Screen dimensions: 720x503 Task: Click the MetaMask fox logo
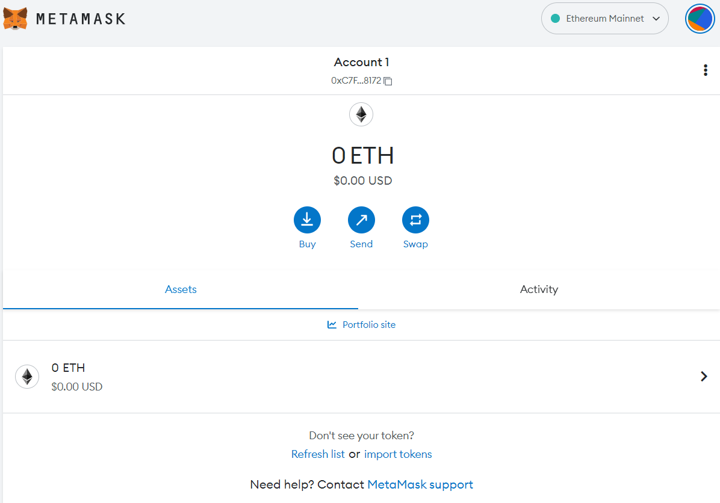click(x=15, y=19)
